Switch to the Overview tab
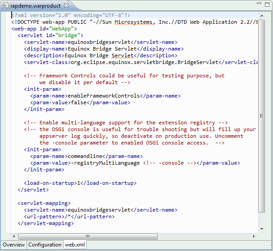273x251 pixels. (14, 245)
